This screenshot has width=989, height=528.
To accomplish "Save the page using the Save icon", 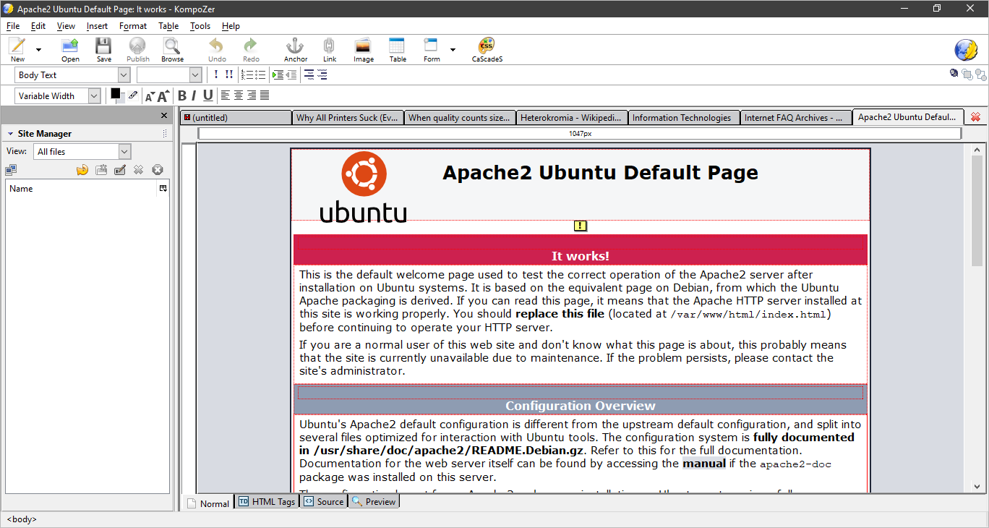I will pyautogui.click(x=104, y=50).
